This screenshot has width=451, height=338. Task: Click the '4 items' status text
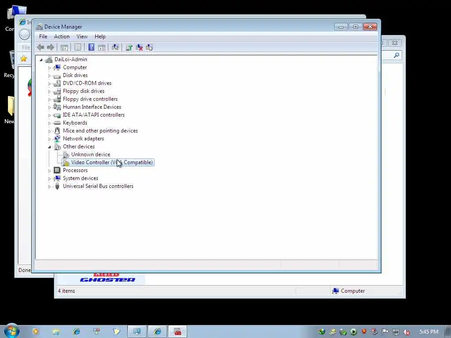[x=67, y=291]
